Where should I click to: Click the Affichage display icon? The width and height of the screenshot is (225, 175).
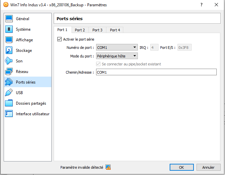click(9, 40)
